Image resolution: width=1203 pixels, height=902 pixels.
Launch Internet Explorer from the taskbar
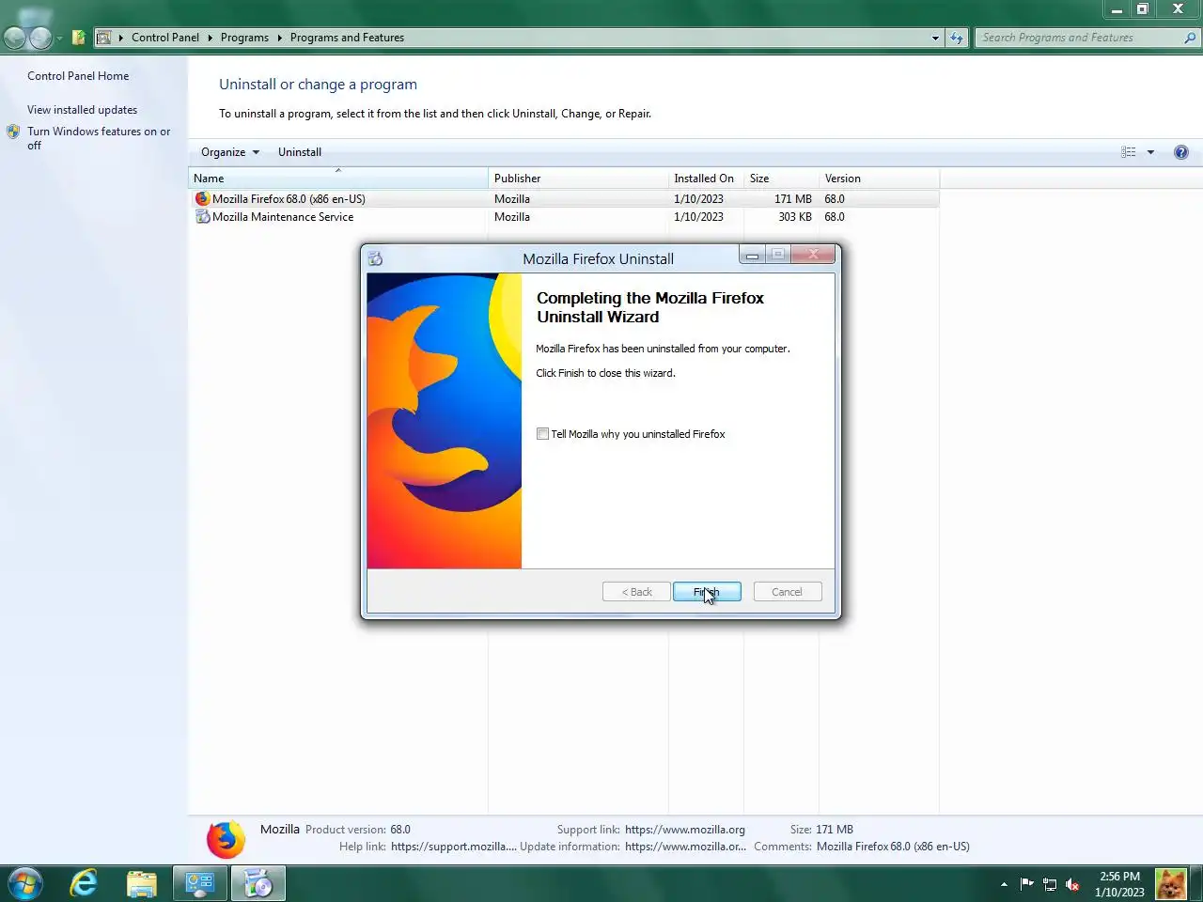click(x=84, y=884)
